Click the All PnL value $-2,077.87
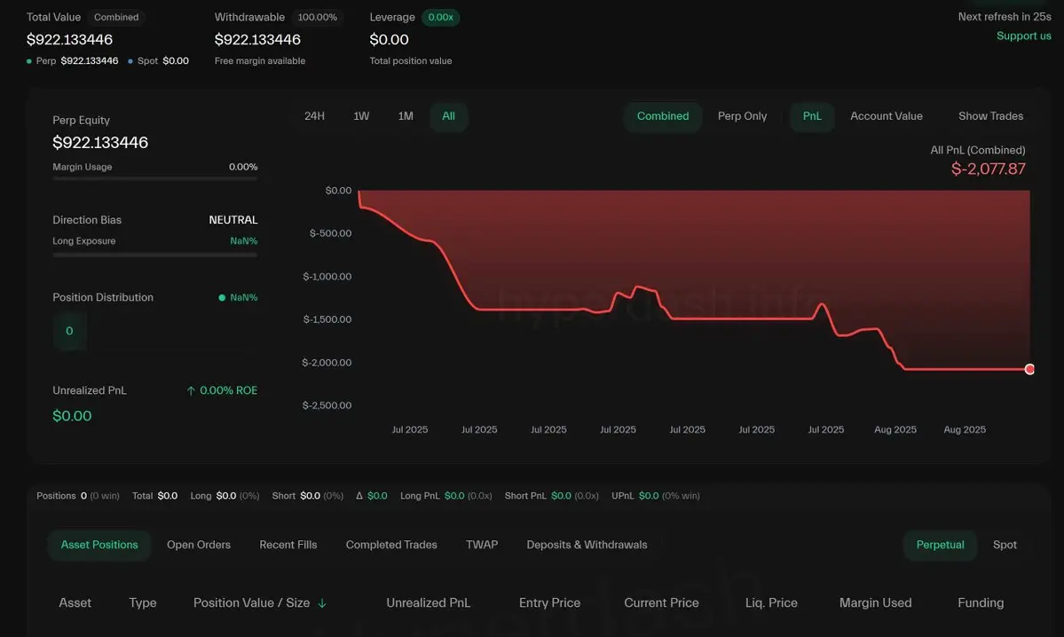Viewport: 1064px width, 637px height. pos(988,169)
